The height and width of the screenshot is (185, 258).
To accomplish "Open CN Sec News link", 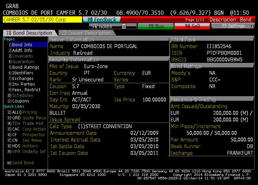I will (25, 140).
